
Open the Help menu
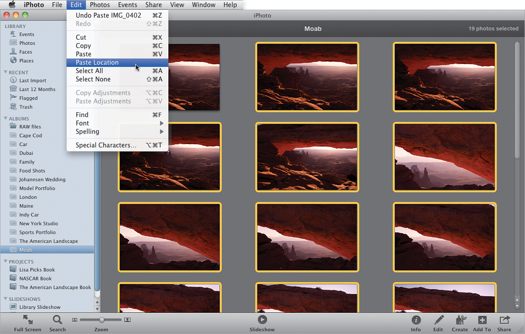tap(230, 5)
